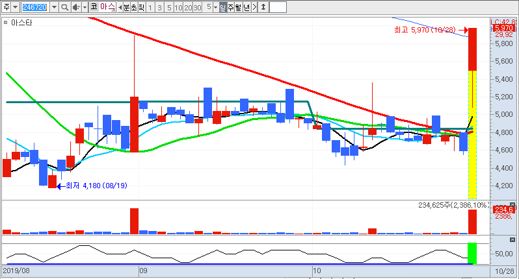The width and height of the screenshot is (519, 279).
Task: Click the 최저 4,180 (08/19) label
Action: point(96,186)
